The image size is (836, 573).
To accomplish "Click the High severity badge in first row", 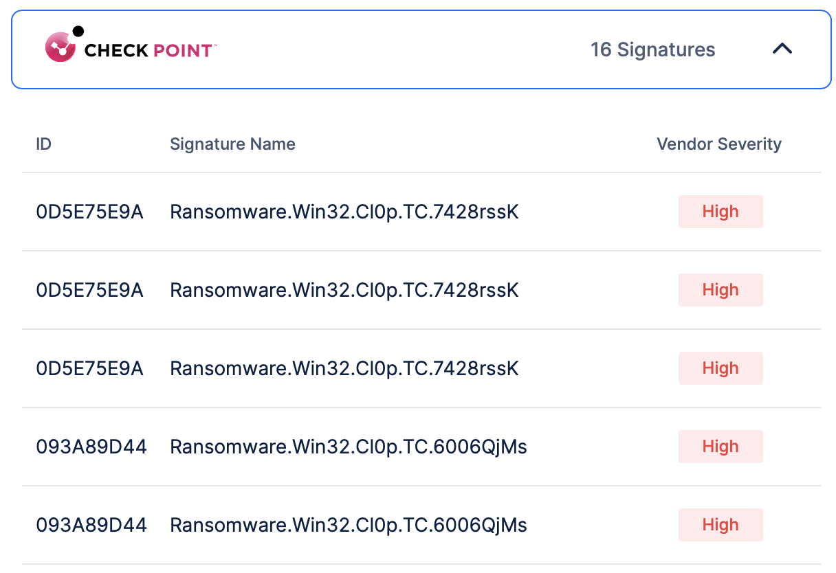I will click(720, 212).
